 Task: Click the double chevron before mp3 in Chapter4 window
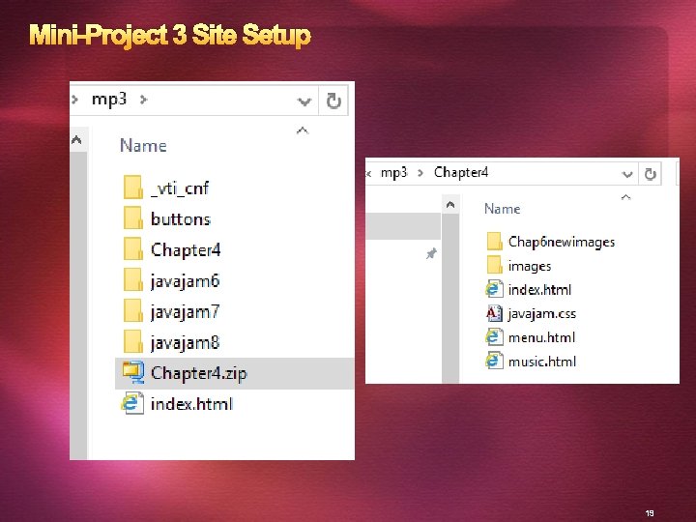point(369,173)
